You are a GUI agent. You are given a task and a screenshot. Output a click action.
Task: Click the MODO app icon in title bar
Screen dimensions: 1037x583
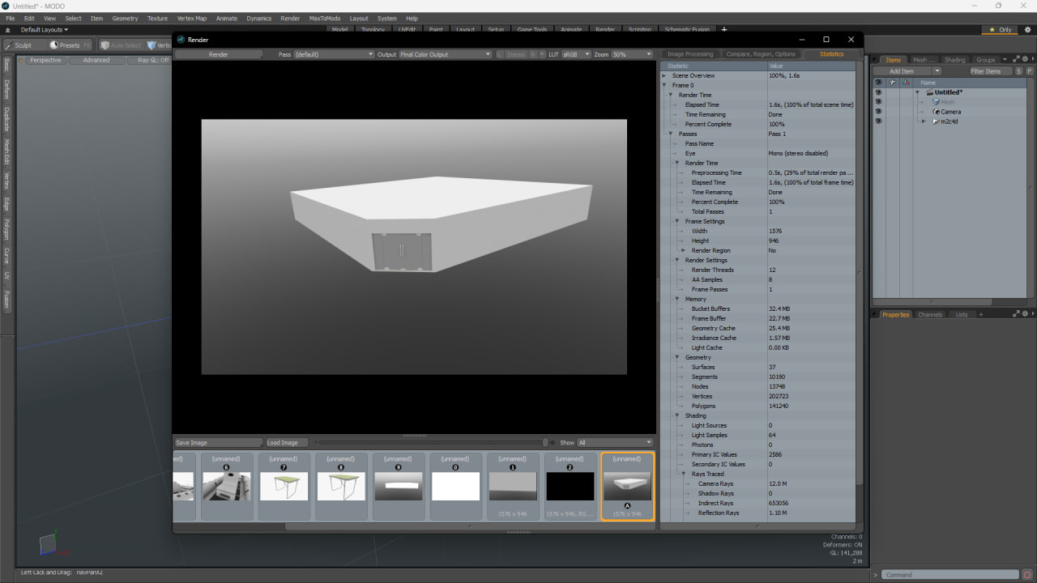click(6, 6)
